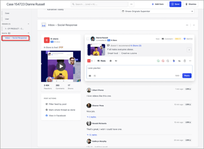Tick the checkbox beside Dianne Russell's comment
Image resolution: width=204 pixels, height=149 pixels.
click(x=88, y=39)
